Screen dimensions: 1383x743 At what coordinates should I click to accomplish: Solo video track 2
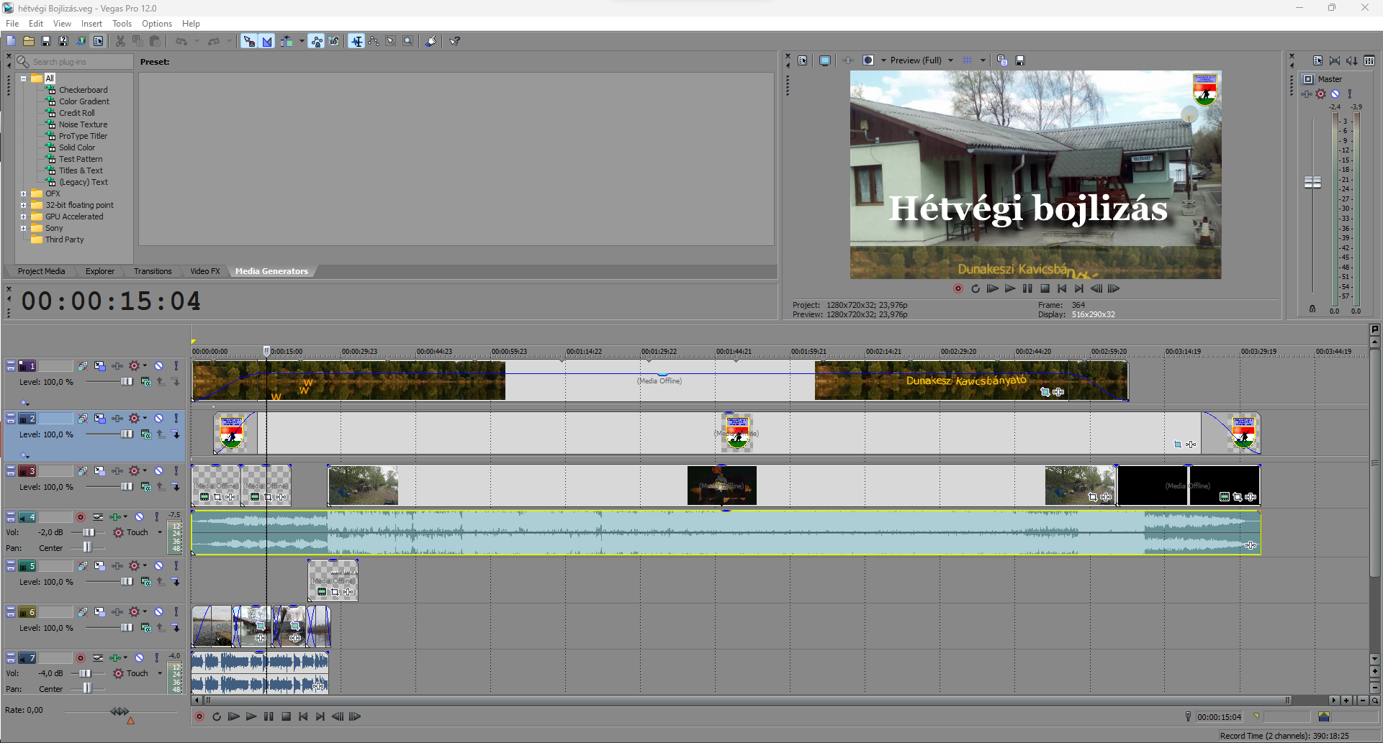coord(176,419)
